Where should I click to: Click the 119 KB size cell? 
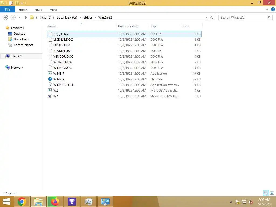(196, 73)
